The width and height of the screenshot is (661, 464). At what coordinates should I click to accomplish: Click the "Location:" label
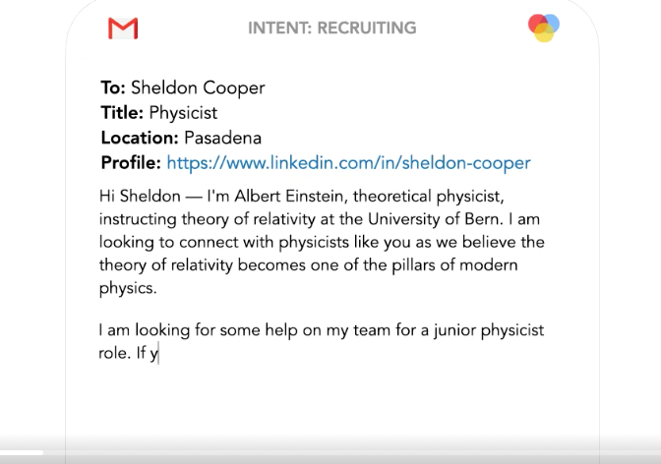click(140, 138)
